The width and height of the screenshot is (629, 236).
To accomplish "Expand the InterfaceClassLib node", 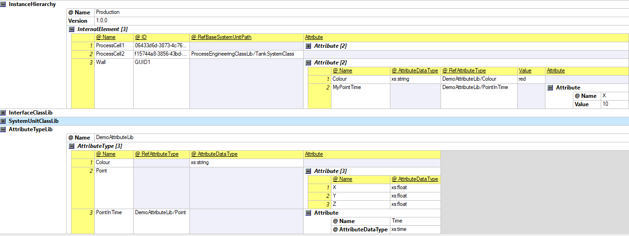I will pyautogui.click(x=3, y=113).
